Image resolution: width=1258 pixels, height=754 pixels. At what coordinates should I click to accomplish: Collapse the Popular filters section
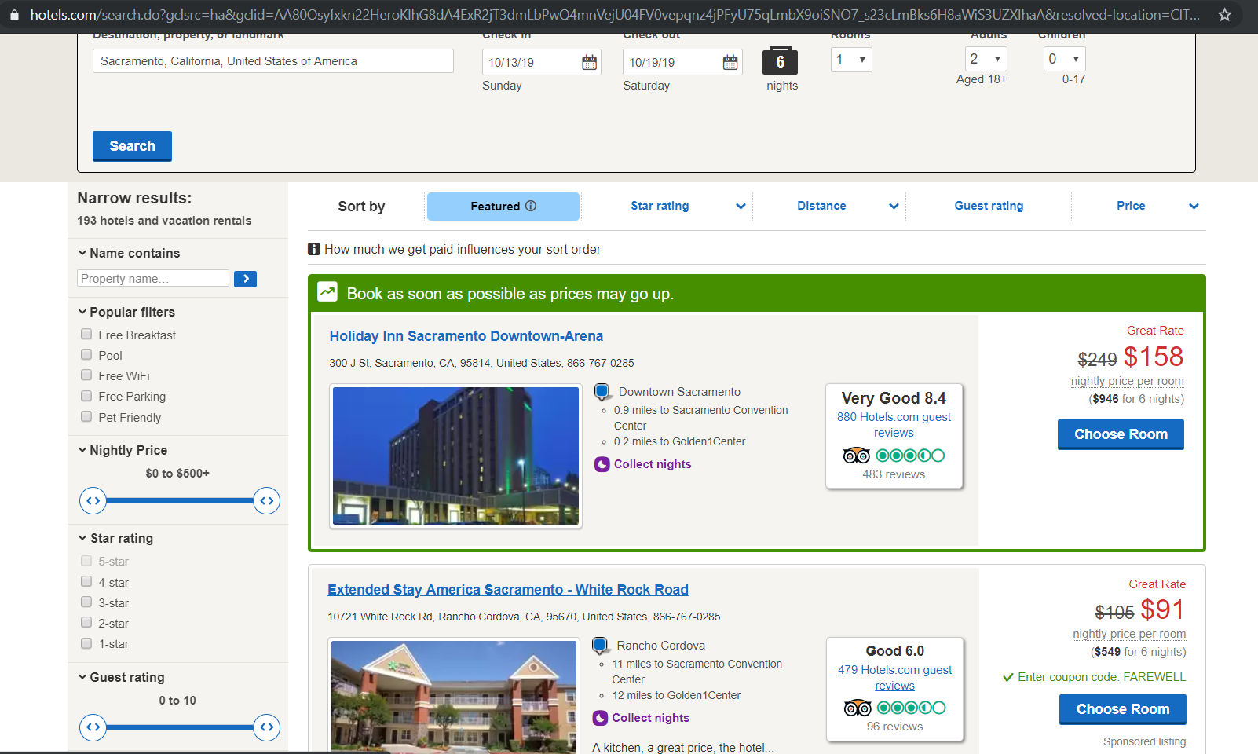click(x=126, y=312)
